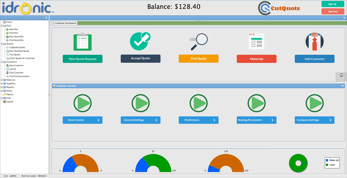Open the How it works tutorial button
Screen dimensions: 347x178
click(82, 120)
